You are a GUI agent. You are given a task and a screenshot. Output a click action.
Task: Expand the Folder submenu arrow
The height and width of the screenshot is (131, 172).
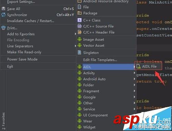pyautogui.click(x=135, y=85)
